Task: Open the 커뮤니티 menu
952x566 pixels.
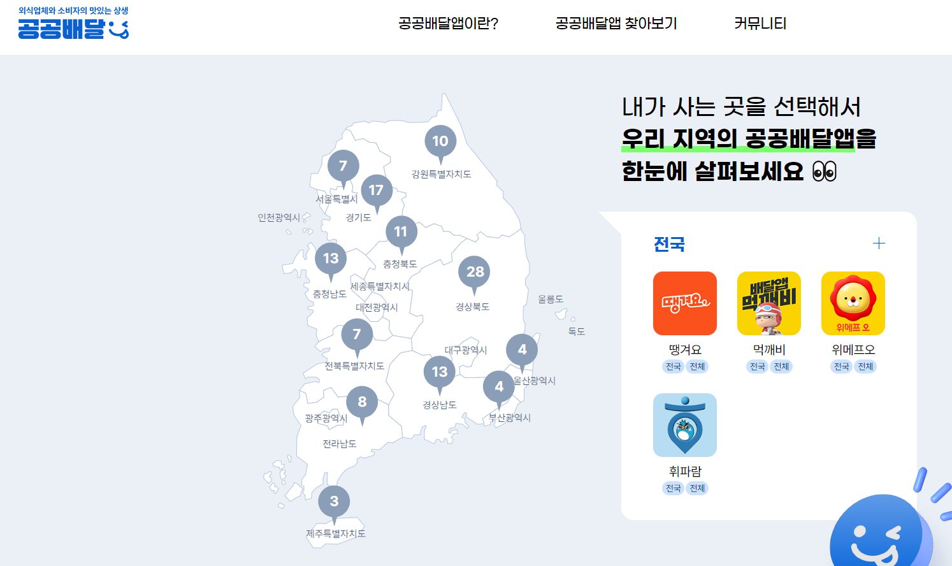Action: click(760, 24)
